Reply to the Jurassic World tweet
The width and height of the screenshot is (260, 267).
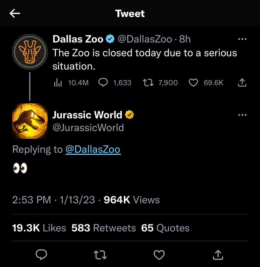(x=41, y=254)
